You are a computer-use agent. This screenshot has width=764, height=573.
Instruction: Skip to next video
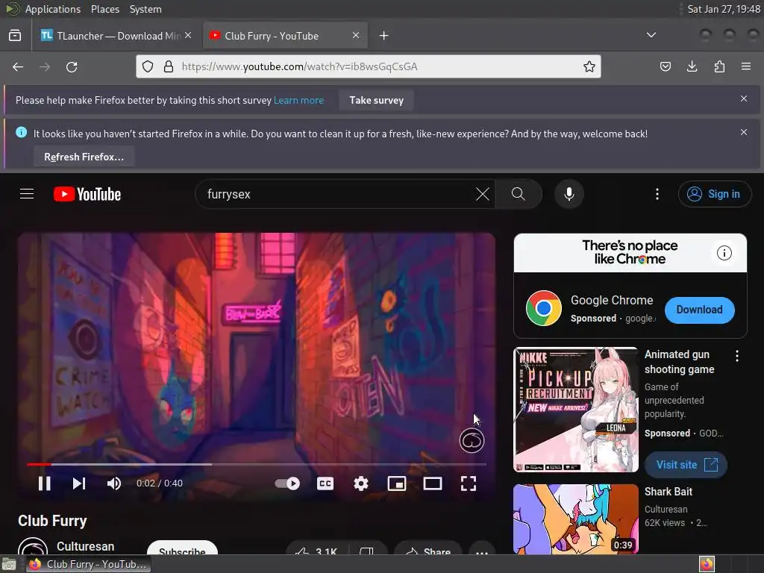pos(79,483)
